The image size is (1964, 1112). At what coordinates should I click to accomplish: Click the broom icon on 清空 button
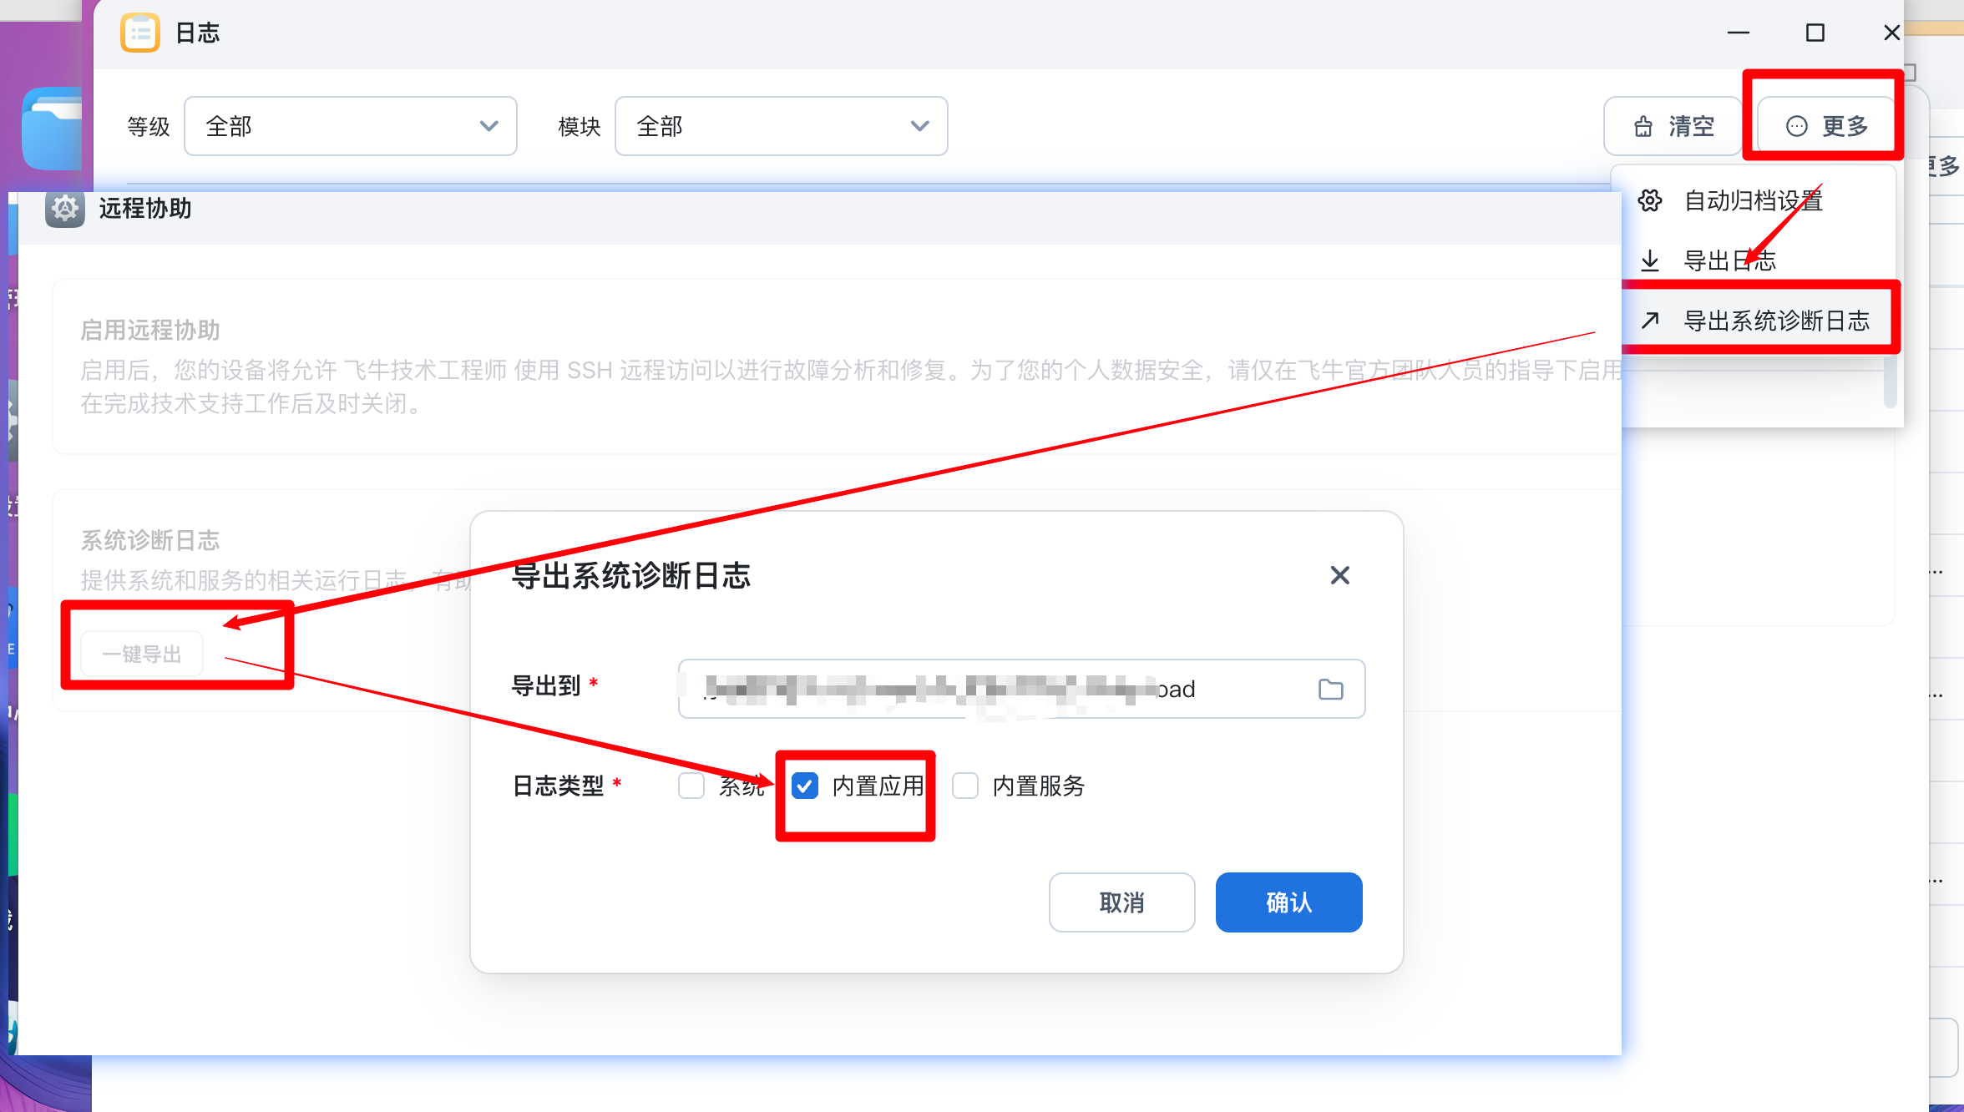click(x=1643, y=126)
